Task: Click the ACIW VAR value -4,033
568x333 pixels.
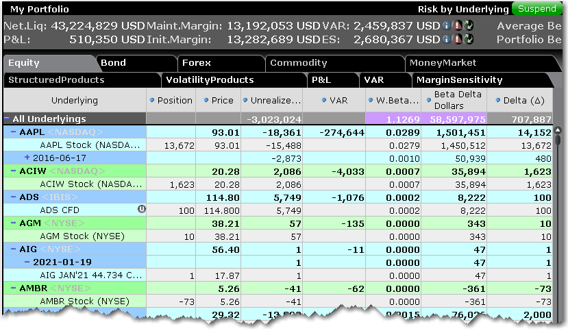Action: (348, 172)
